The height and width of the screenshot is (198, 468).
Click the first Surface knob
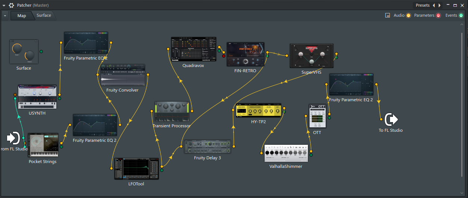[x=17, y=48]
